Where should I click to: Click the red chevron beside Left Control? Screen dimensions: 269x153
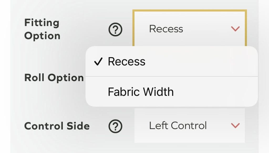coord(235,126)
